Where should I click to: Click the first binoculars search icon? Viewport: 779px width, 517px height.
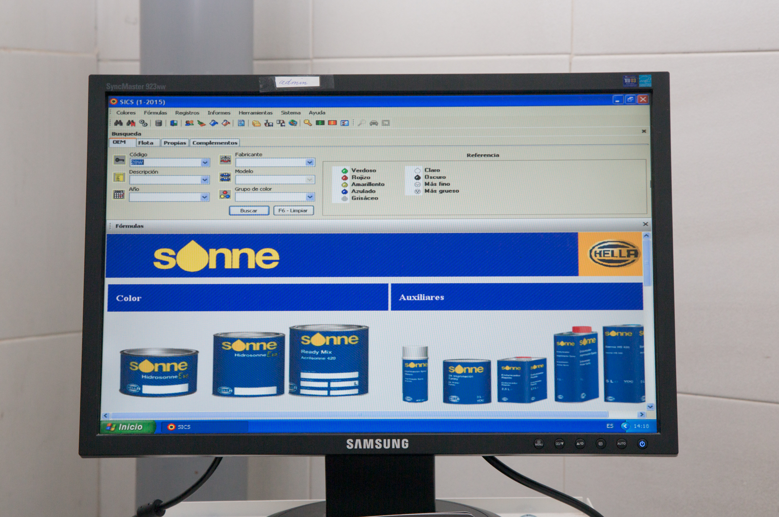coord(118,123)
